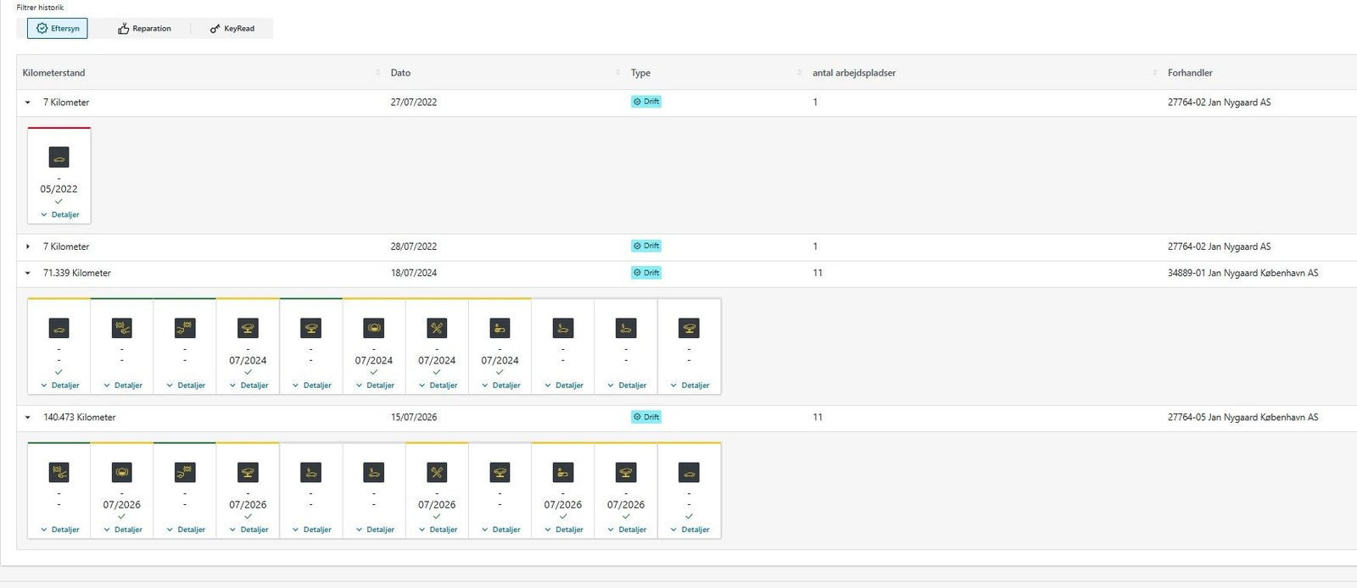Collapse the 140.473 Kilometer row
Viewport: 1357px width, 588px height.
pyautogui.click(x=28, y=418)
